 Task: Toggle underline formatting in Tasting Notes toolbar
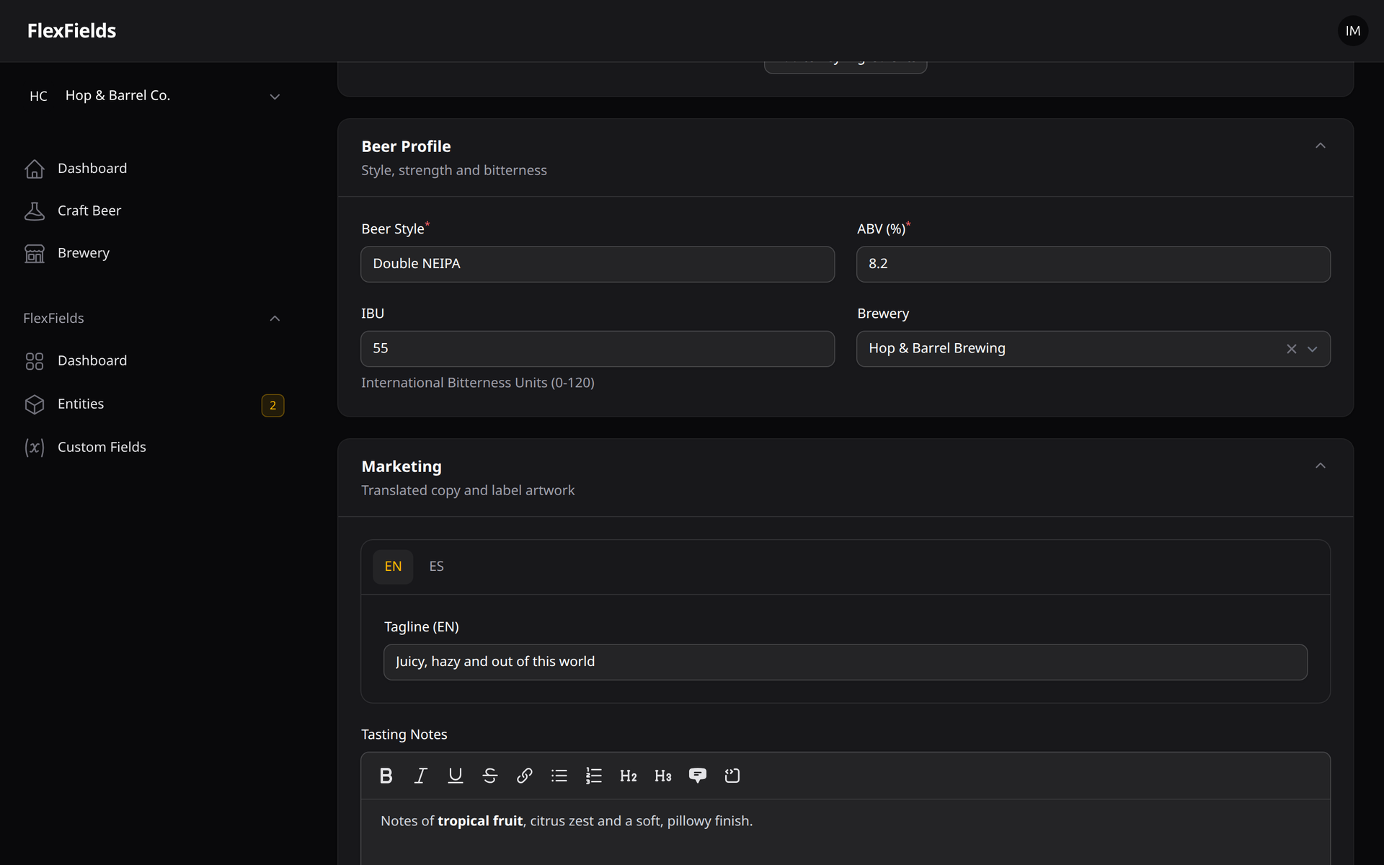(455, 776)
